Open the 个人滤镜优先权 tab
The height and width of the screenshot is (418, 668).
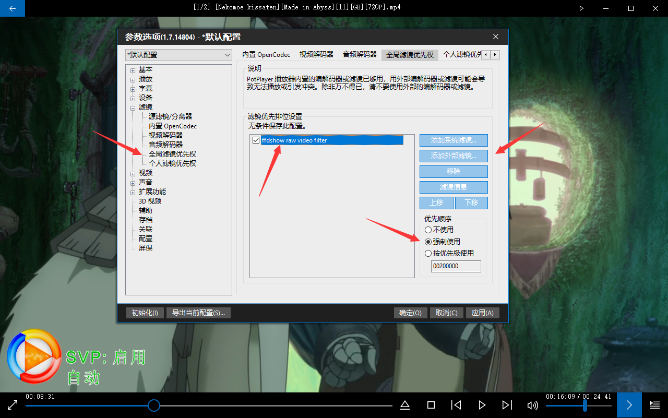coord(461,54)
